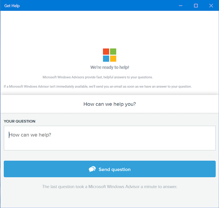
Task: Focus the 'How can we help?' question field
Action: [109, 138]
